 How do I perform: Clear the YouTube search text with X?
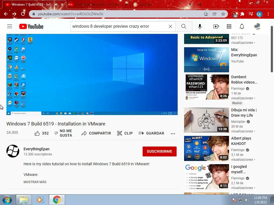coord(170,26)
